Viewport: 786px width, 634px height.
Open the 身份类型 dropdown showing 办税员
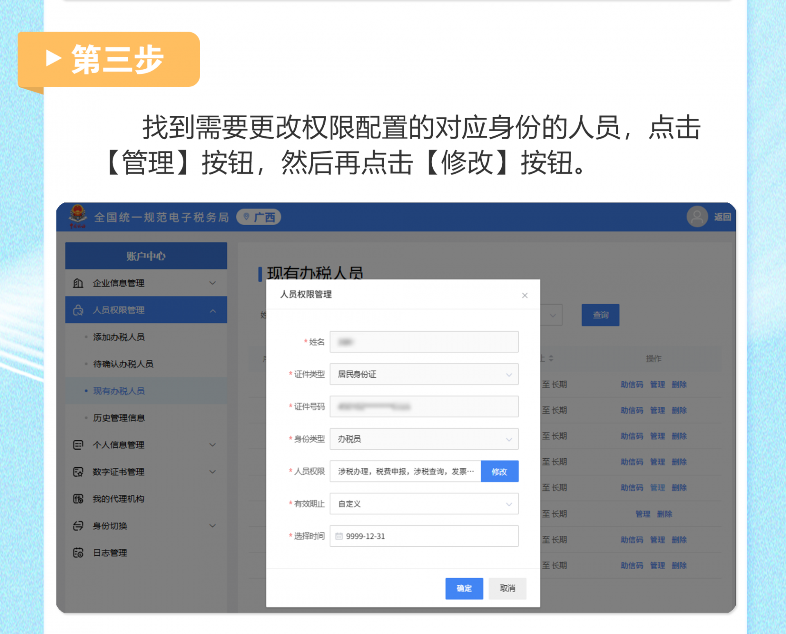424,439
